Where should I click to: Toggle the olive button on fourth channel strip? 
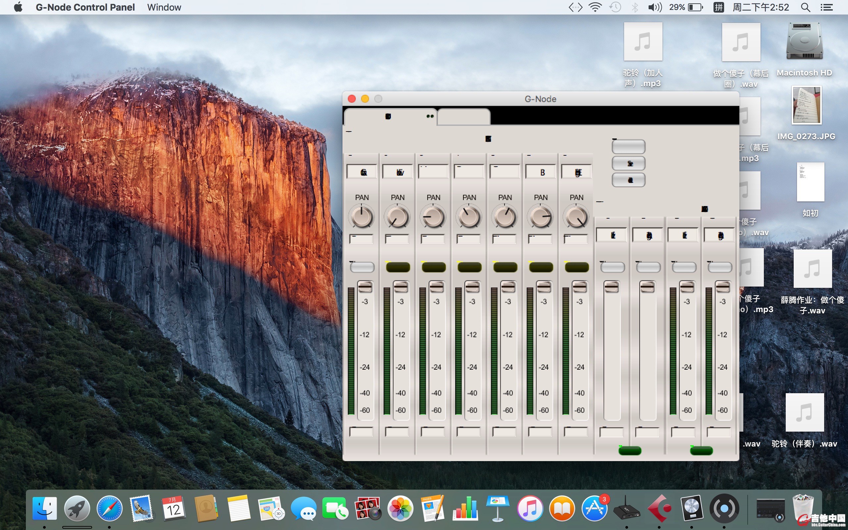pos(469,267)
